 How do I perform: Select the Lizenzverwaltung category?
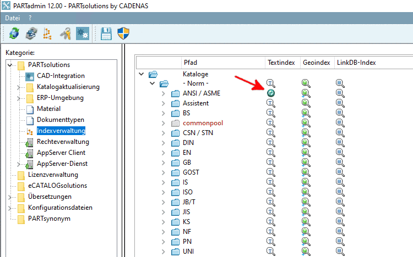(x=53, y=175)
